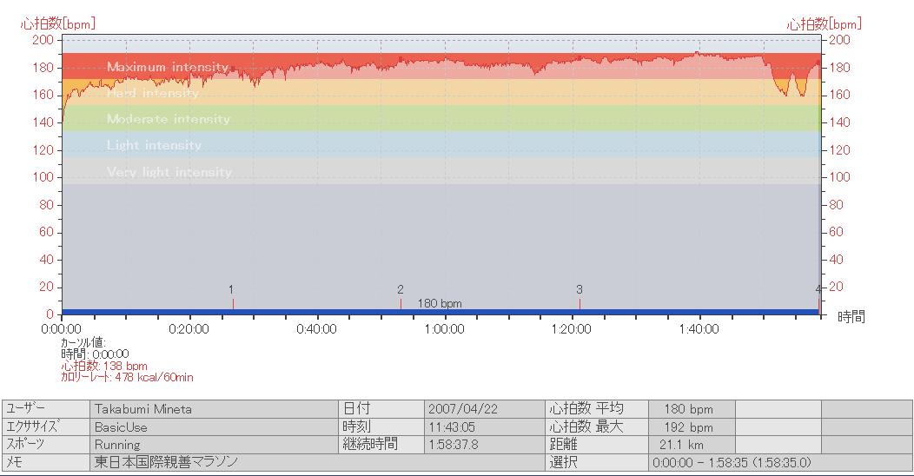Click the 'Light intensity' zone label
Image resolution: width=914 pixels, height=476 pixels.
click(154, 145)
